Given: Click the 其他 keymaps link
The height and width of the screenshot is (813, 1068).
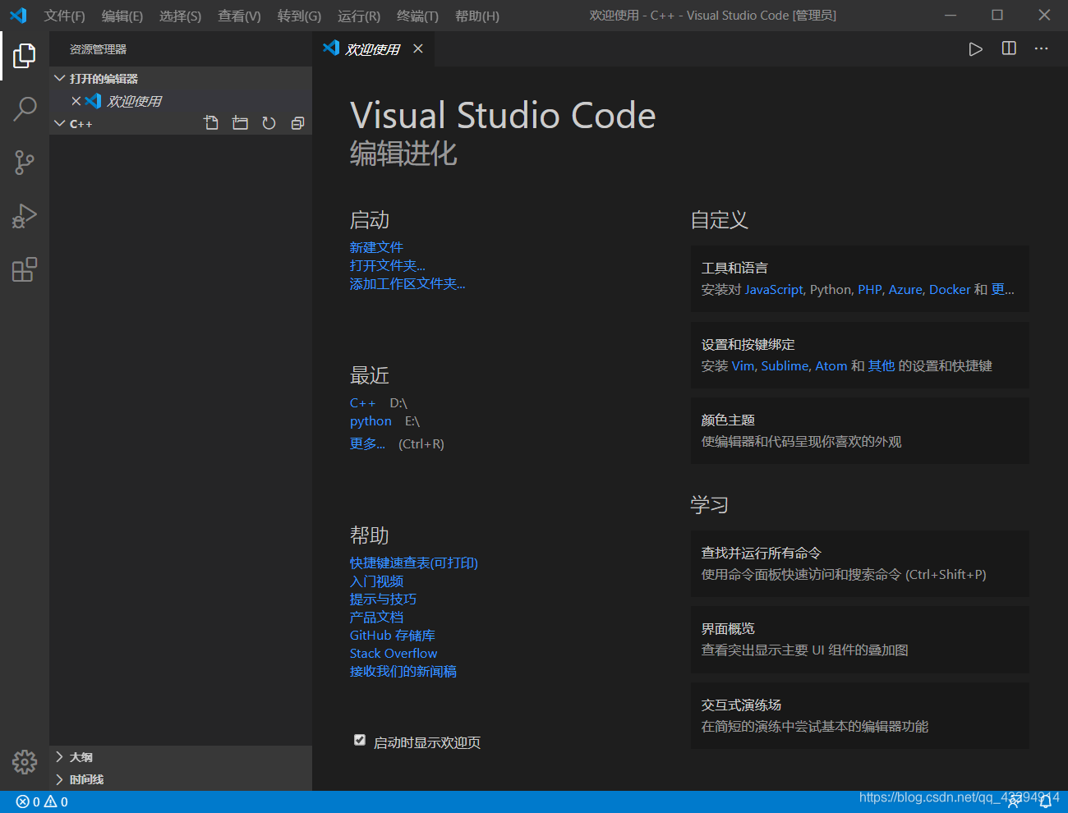Looking at the screenshot, I should click(882, 366).
